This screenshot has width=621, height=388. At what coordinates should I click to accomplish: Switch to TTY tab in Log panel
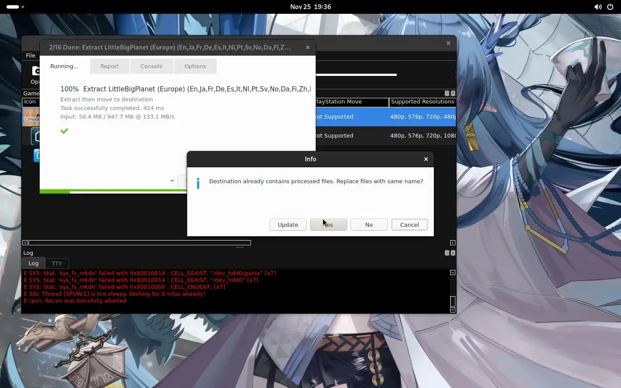tap(57, 263)
